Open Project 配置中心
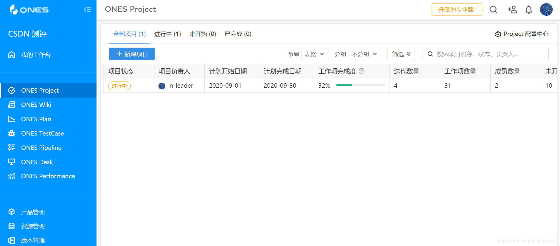 pos(522,34)
